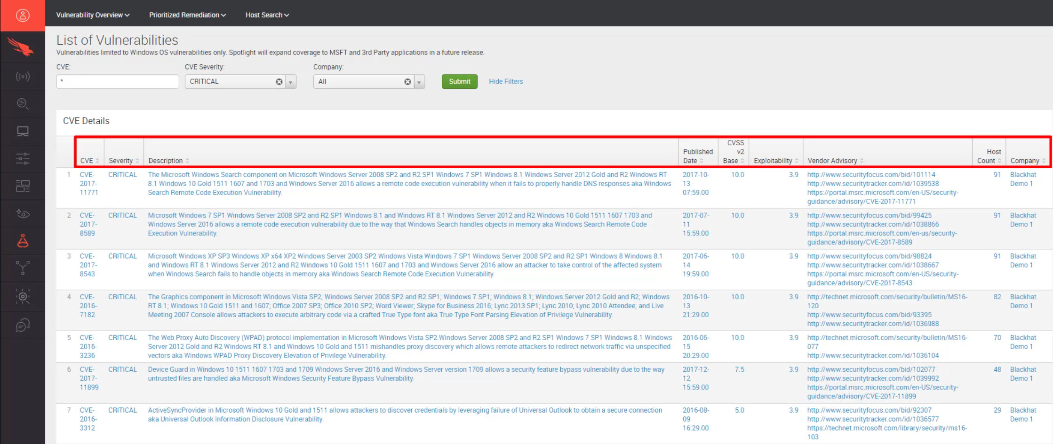Open the CVE-2017-11771 link

[x=88, y=184]
